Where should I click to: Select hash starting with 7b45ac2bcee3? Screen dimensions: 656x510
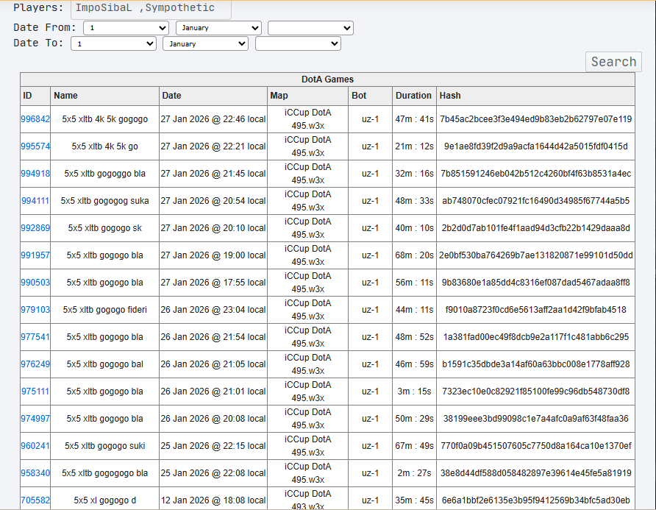[x=535, y=119]
